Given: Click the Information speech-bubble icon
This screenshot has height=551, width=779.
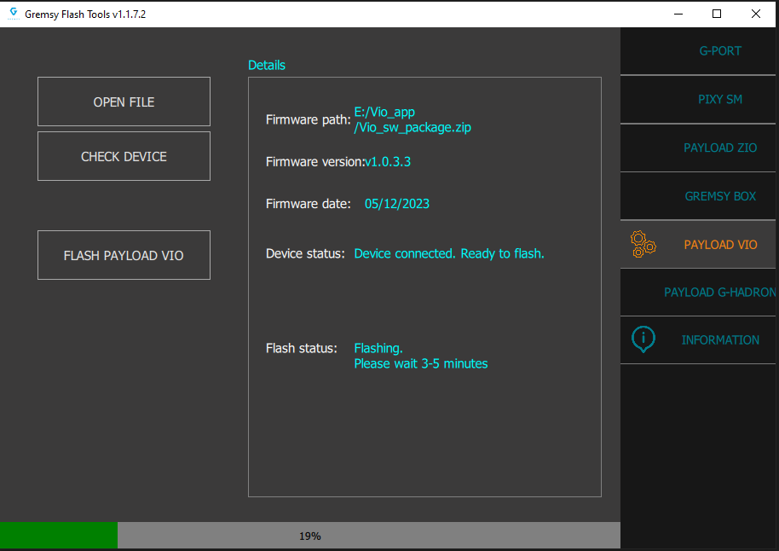Looking at the screenshot, I should click(643, 339).
